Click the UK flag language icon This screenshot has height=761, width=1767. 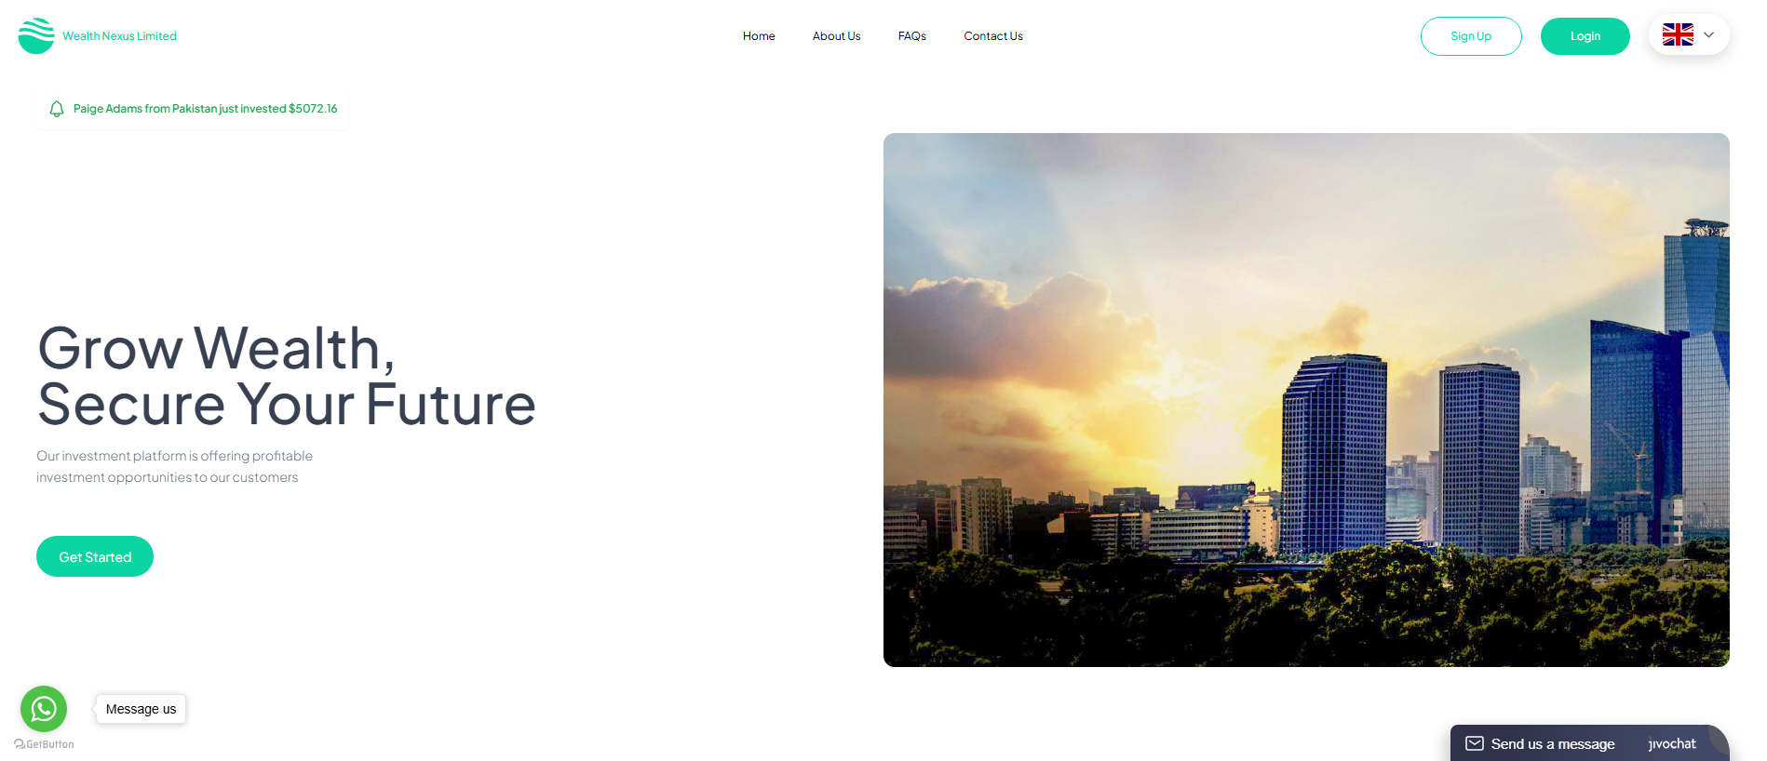[x=1678, y=35]
